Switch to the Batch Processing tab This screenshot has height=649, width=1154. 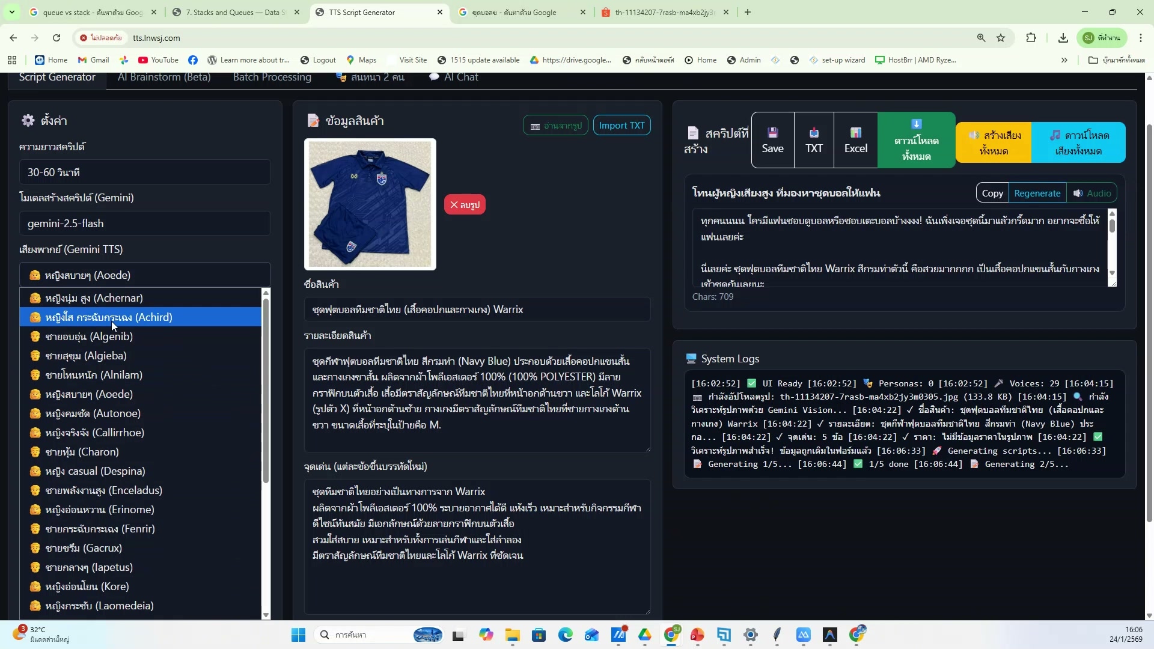(x=272, y=77)
